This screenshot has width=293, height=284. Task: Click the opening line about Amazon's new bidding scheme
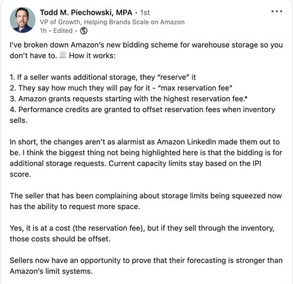coord(146,50)
